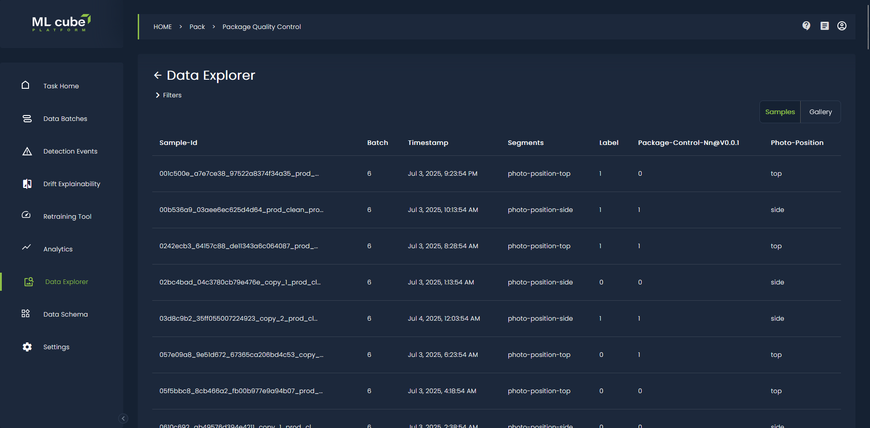
Task: Click the help question mark icon
Action: (x=806, y=26)
